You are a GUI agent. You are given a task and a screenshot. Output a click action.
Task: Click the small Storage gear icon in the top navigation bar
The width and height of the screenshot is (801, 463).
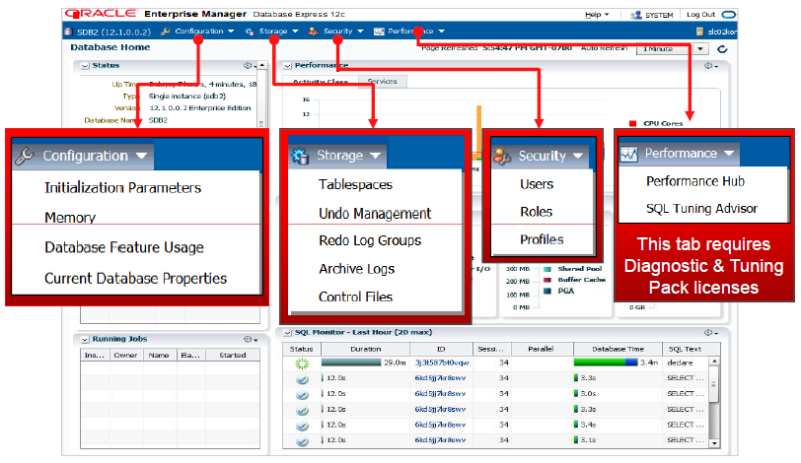point(250,32)
